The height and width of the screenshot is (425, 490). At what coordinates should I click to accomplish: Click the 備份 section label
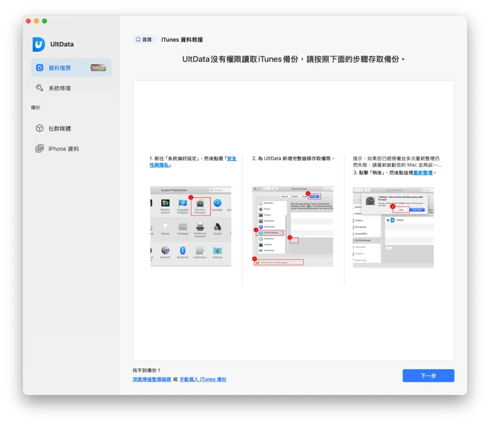(x=35, y=108)
